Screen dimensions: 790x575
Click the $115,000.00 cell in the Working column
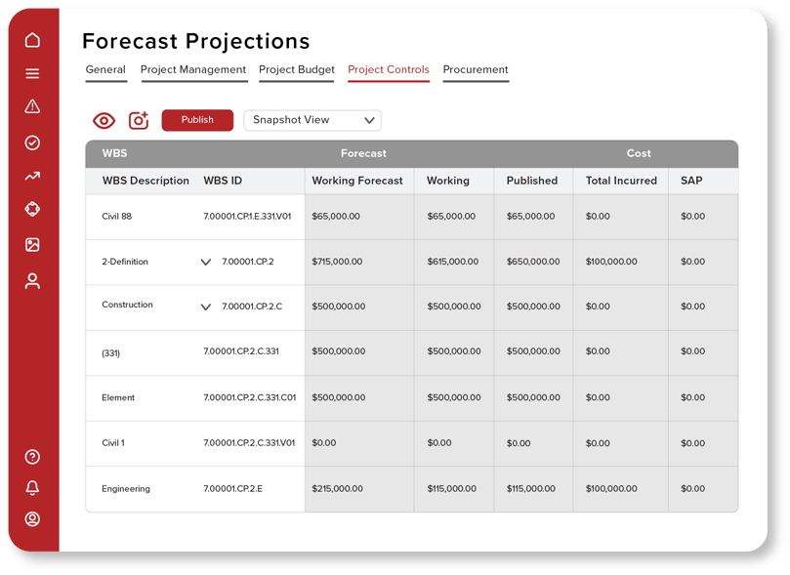coord(452,489)
